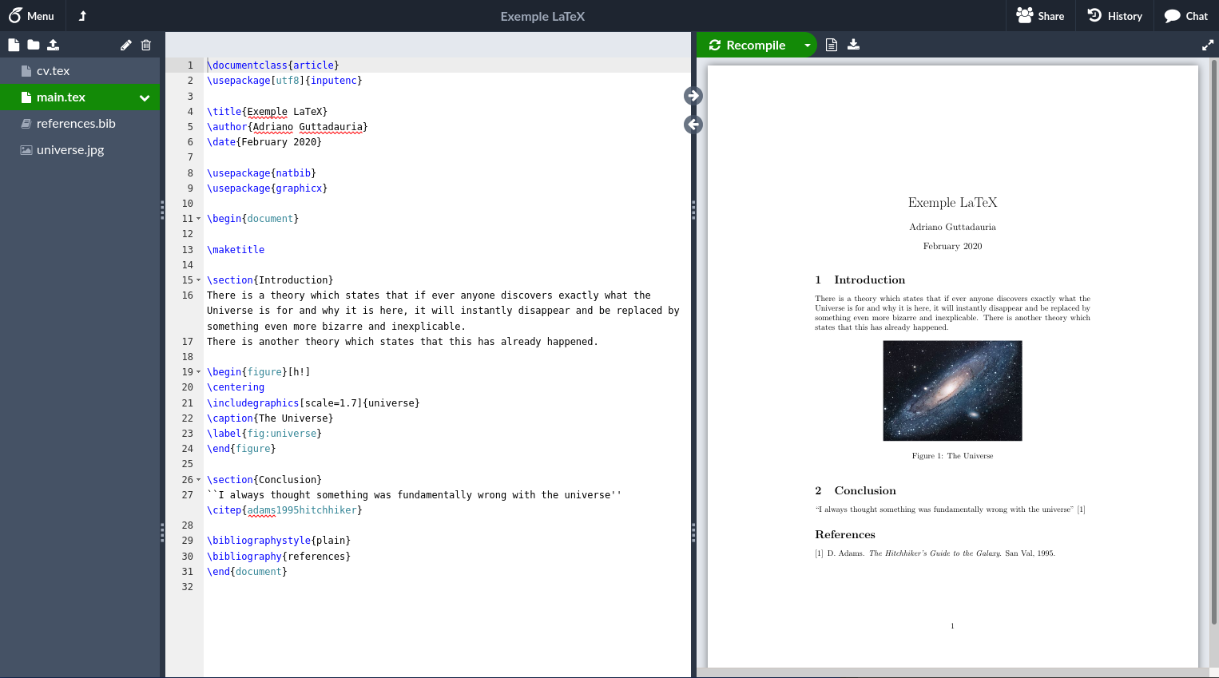Click the delete trash icon

[x=146, y=46]
